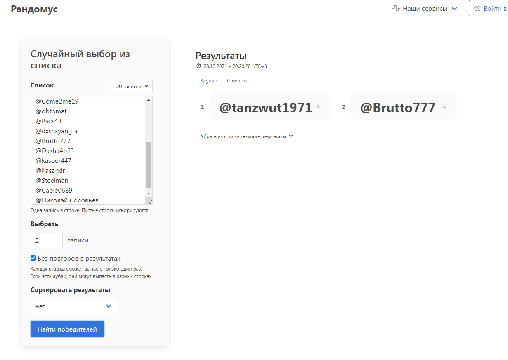Click line number 14 link by @Brutto777
508x360 pixels.
coord(443,107)
